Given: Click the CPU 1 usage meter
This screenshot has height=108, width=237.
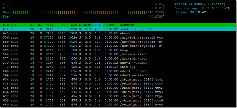Looking at the screenshot, I should pos(83,4).
